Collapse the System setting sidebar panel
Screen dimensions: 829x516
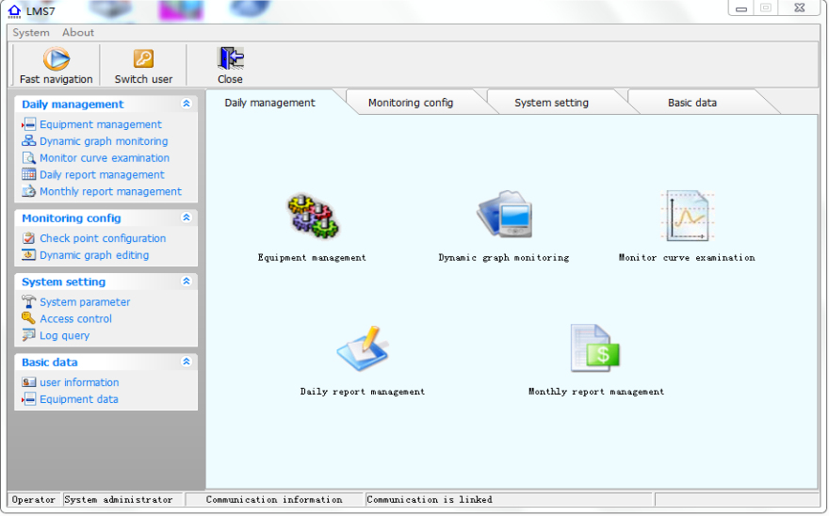click(x=187, y=282)
